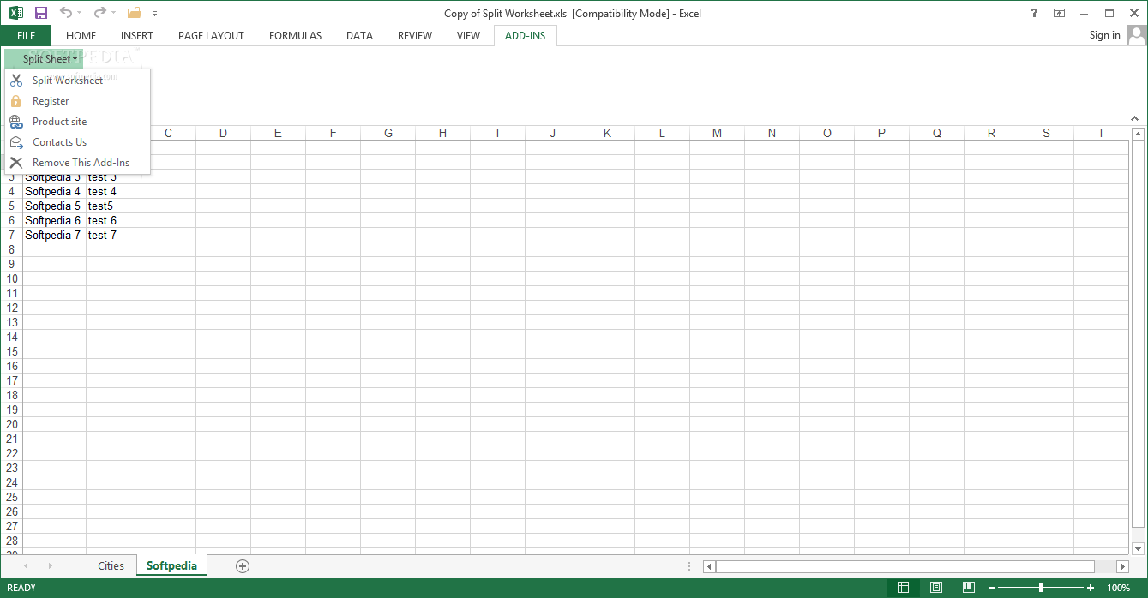This screenshot has width=1148, height=598.
Task: Click the Undo arrow icon
Action: 66,13
